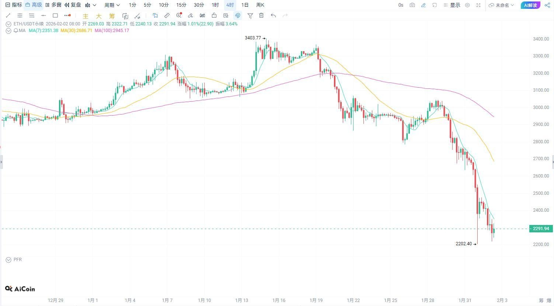
Task: Expand the right side panel handle
Action: [553, 162]
